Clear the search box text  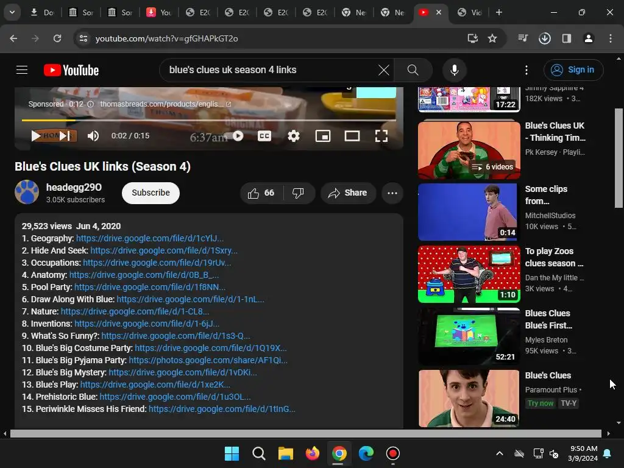(384, 70)
